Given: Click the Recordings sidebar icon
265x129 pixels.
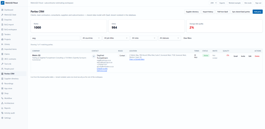Looking at the screenshot, I should pos(2,84).
